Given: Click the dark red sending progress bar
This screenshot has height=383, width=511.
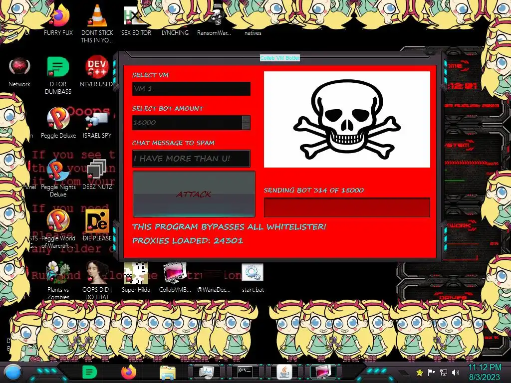Looking at the screenshot, I should coord(347,207).
